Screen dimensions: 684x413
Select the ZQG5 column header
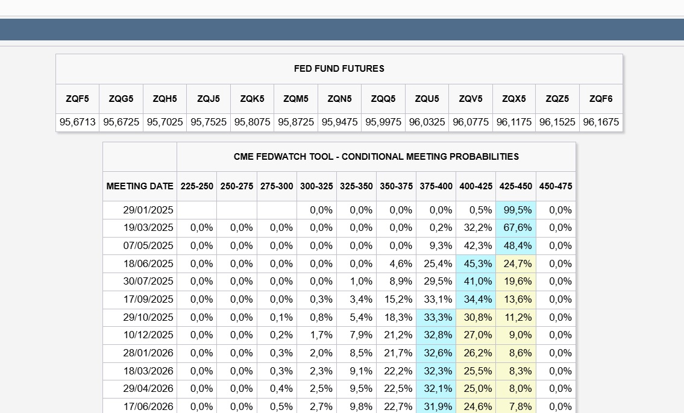121,98
